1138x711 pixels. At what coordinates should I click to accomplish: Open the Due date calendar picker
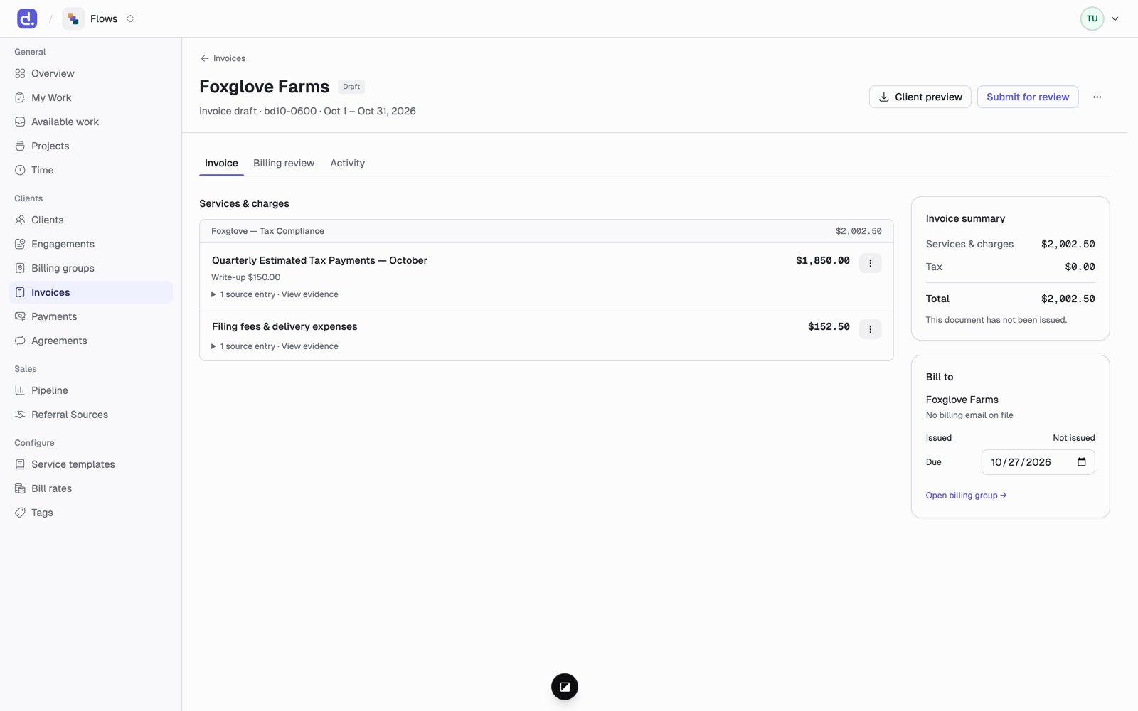tap(1081, 462)
